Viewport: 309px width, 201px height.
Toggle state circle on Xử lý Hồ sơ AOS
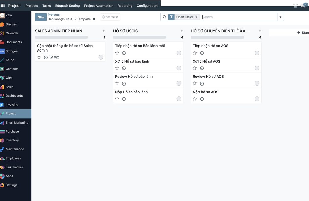coord(257,68)
